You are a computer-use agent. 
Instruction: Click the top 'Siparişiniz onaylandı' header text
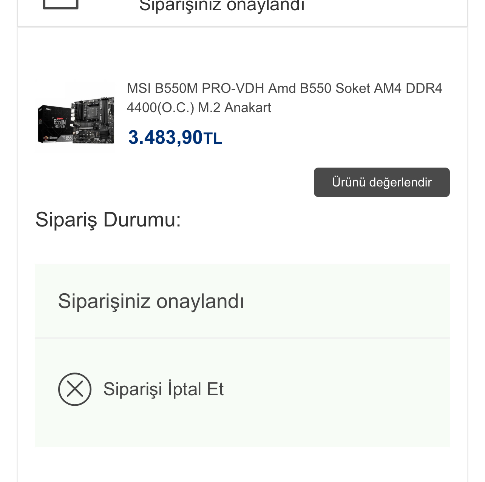coord(222,6)
